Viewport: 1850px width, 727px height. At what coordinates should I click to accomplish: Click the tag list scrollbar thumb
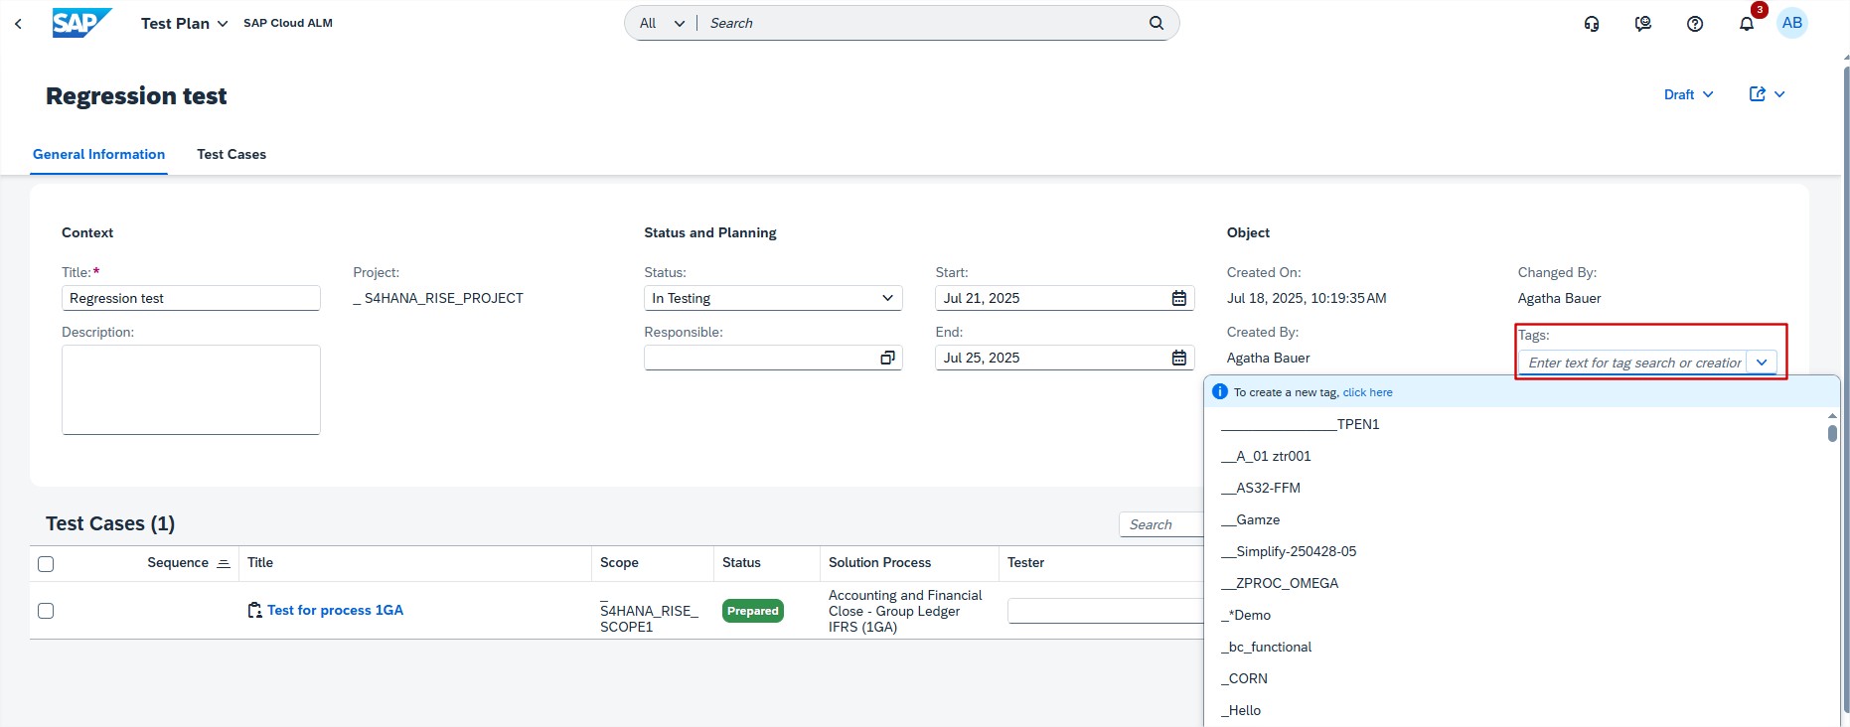tap(1832, 433)
